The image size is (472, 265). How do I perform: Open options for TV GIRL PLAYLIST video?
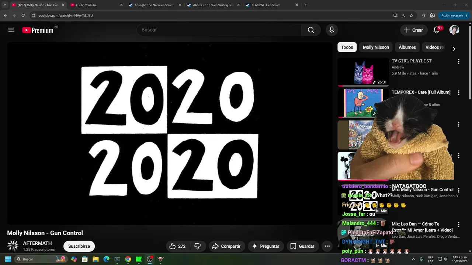[x=459, y=61]
